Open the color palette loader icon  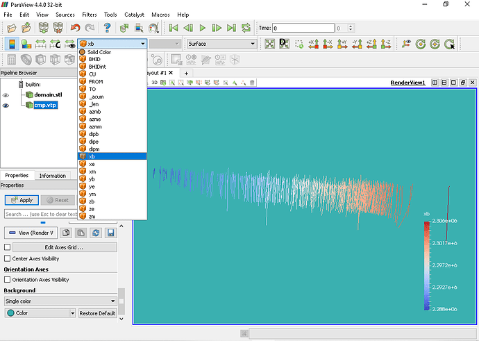coord(153,28)
